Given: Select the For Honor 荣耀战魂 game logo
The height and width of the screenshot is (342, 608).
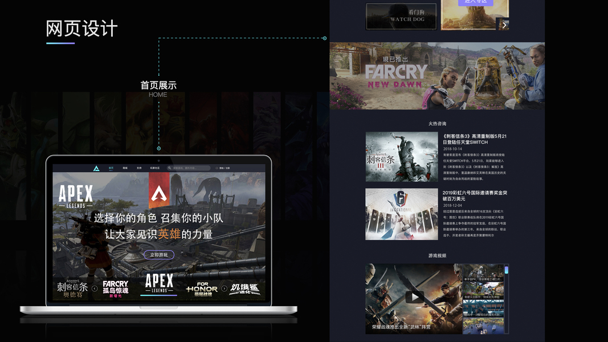Looking at the screenshot, I should (202, 289).
